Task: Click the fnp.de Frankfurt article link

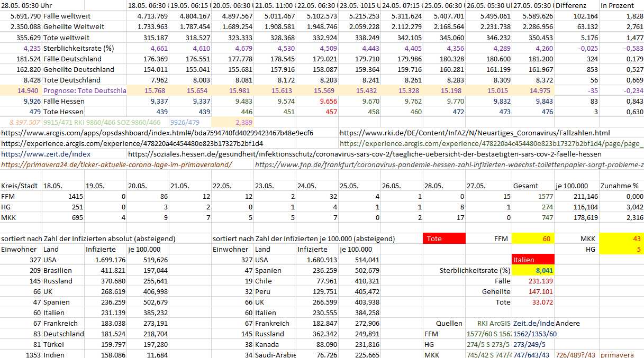Action: tap(449, 164)
